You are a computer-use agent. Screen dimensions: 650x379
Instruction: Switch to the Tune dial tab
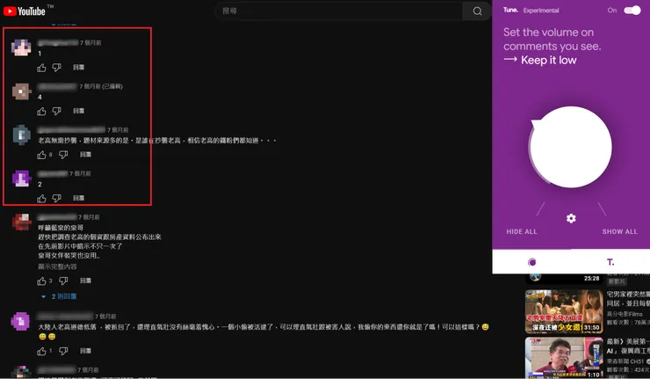tap(531, 262)
